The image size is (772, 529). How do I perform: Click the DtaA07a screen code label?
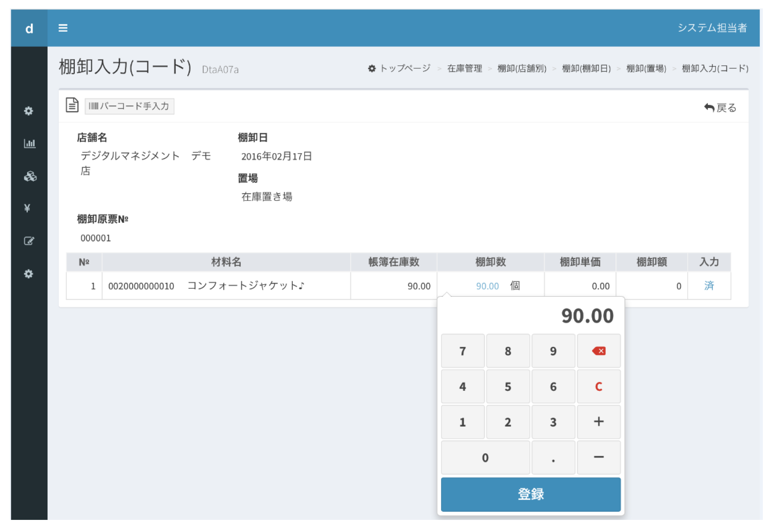pos(220,69)
